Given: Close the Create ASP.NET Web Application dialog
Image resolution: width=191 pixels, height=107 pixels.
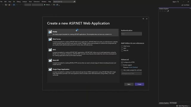Looking at the screenshot, I should [147, 19].
